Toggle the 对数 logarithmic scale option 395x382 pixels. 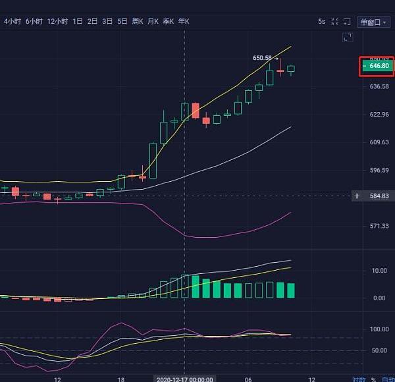tap(358, 379)
